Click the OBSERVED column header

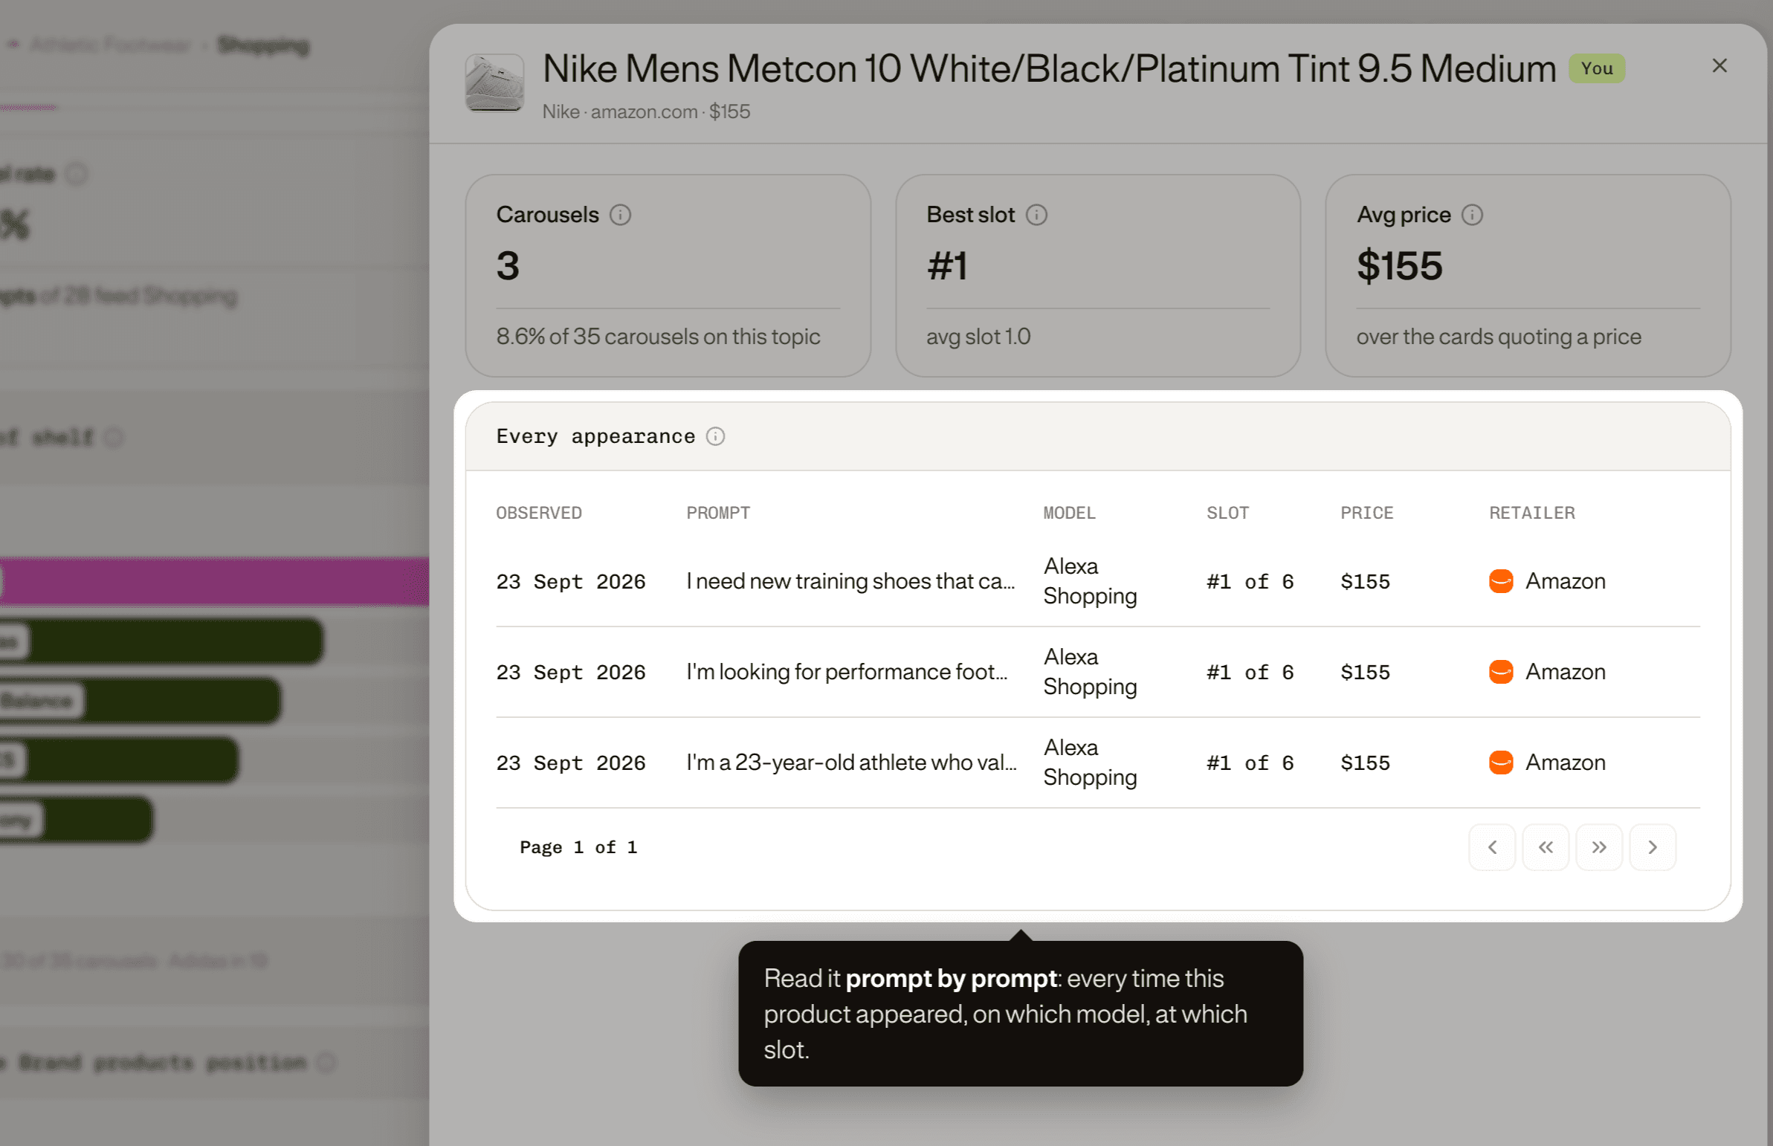click(x=539, y=513)
